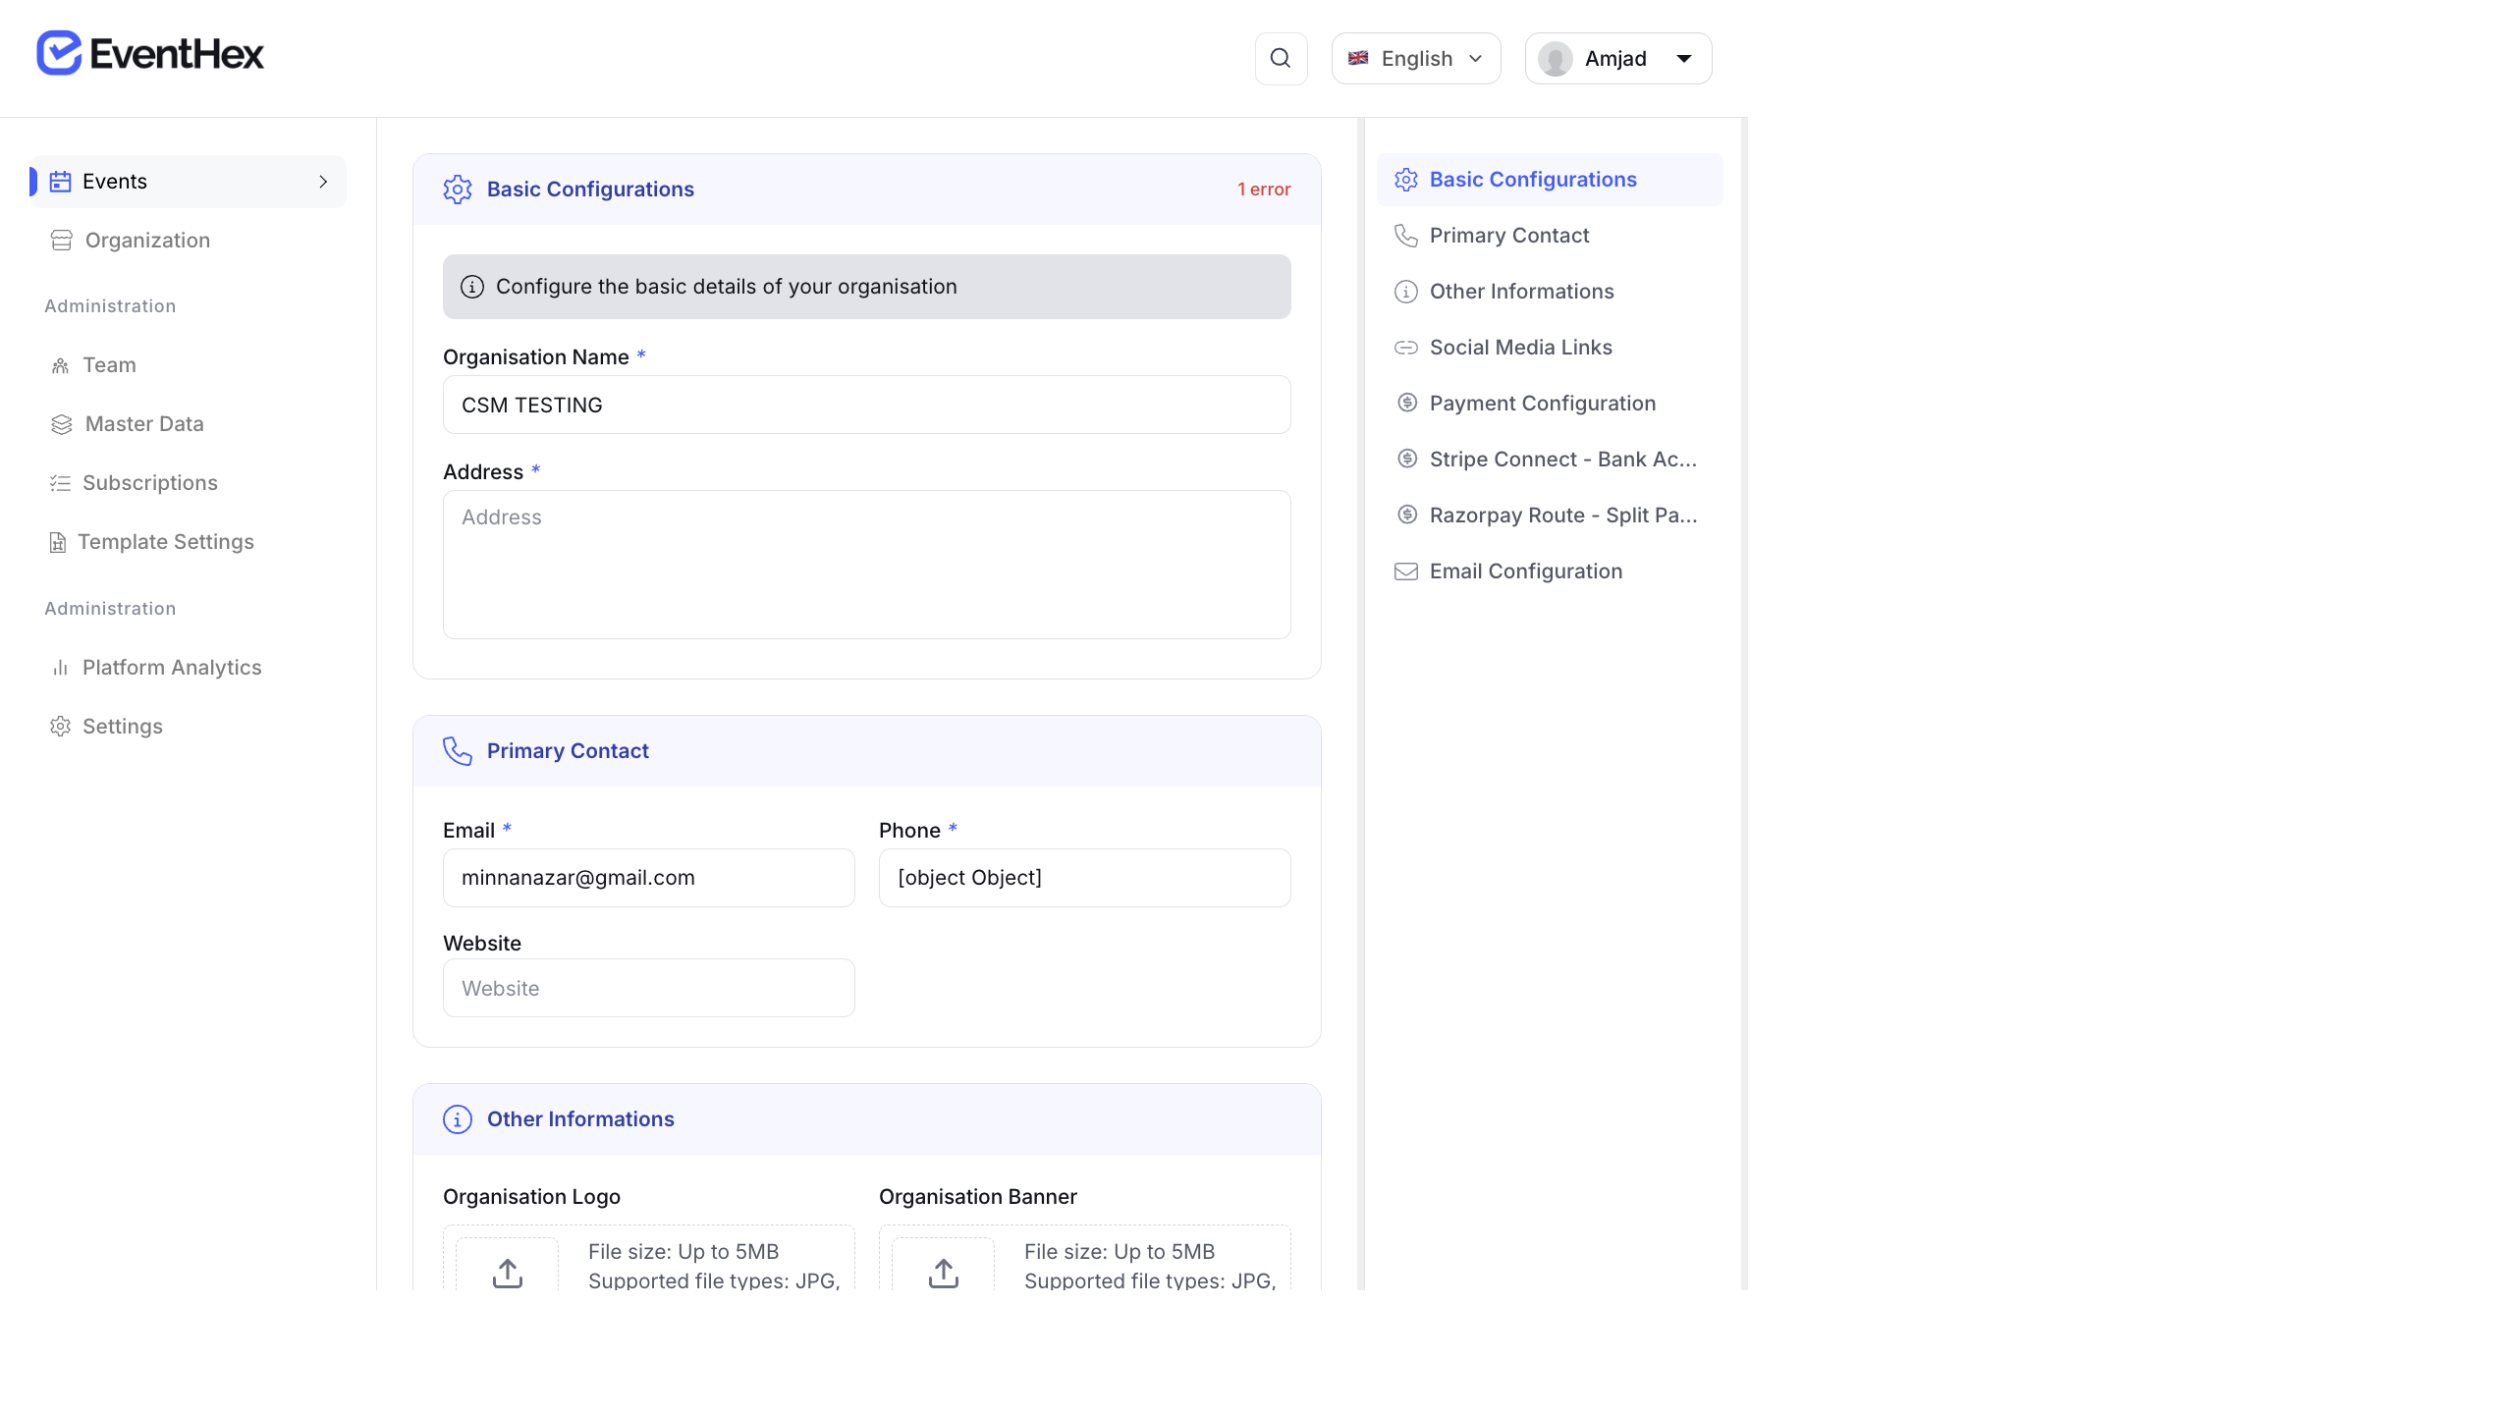Switch to Basic Configurations section
The width and height of the screenshot is (2514, 1414).
[1533, 179]
